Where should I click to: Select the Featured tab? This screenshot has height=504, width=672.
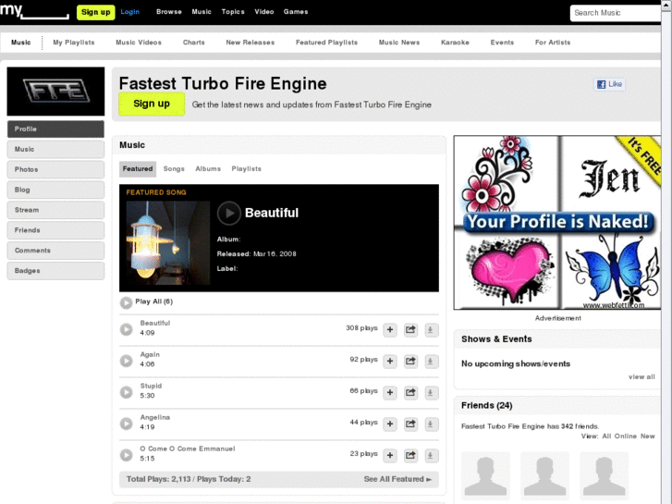click(x=138, y=169)
